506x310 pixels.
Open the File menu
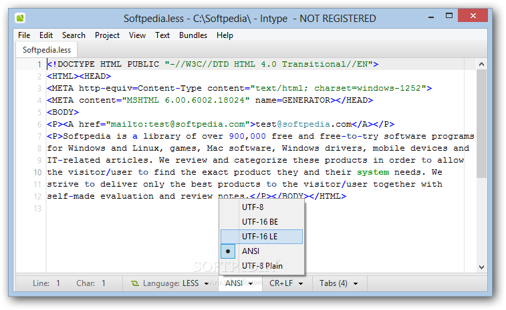coord(24,35)
